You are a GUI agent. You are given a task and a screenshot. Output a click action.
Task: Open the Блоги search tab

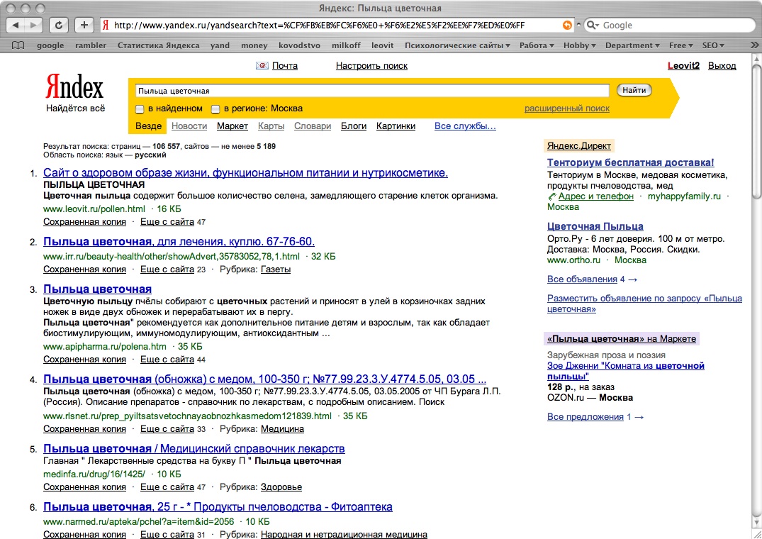click(353, 126)
